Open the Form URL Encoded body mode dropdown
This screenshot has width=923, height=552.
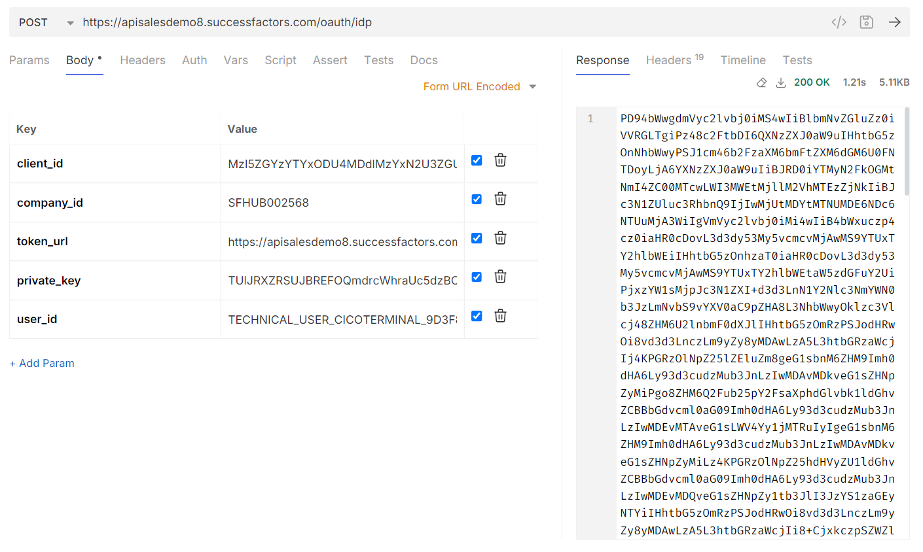tap(479, 86)
